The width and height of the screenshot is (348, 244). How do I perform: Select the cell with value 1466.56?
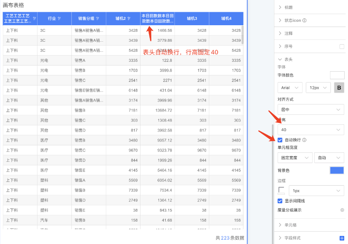(158, 30)
